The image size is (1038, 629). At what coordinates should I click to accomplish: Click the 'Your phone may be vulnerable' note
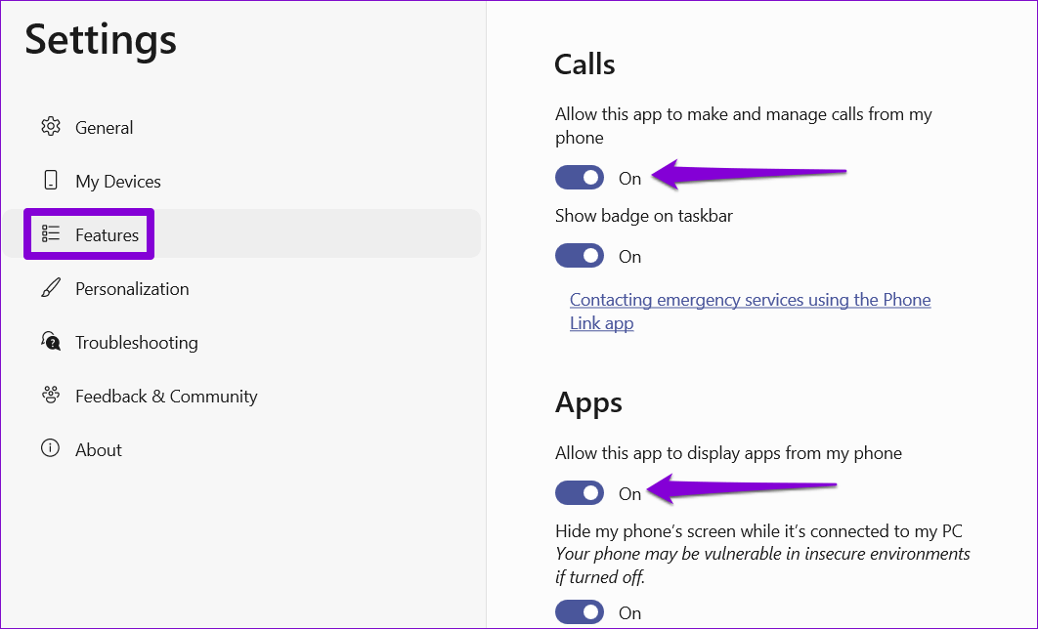click(x=762, y=565)
